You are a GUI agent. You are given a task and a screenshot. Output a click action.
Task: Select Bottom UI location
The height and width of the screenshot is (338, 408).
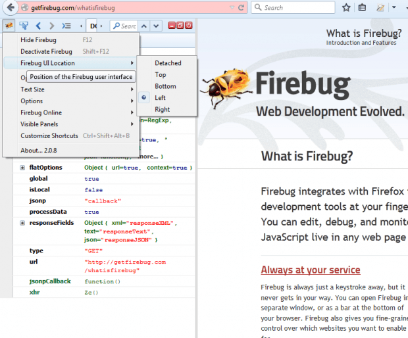click(x=167, y=86)
